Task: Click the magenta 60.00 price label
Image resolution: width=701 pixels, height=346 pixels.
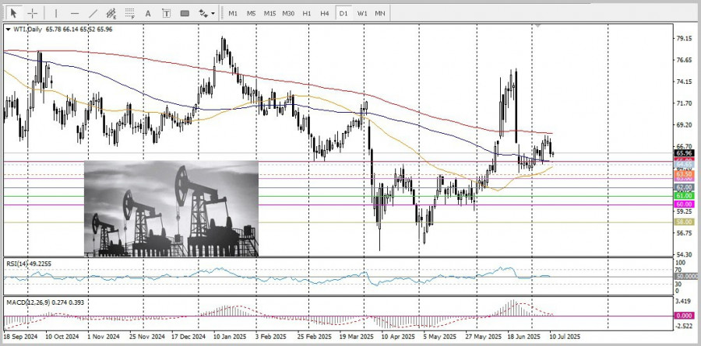Action: [685, 204]
